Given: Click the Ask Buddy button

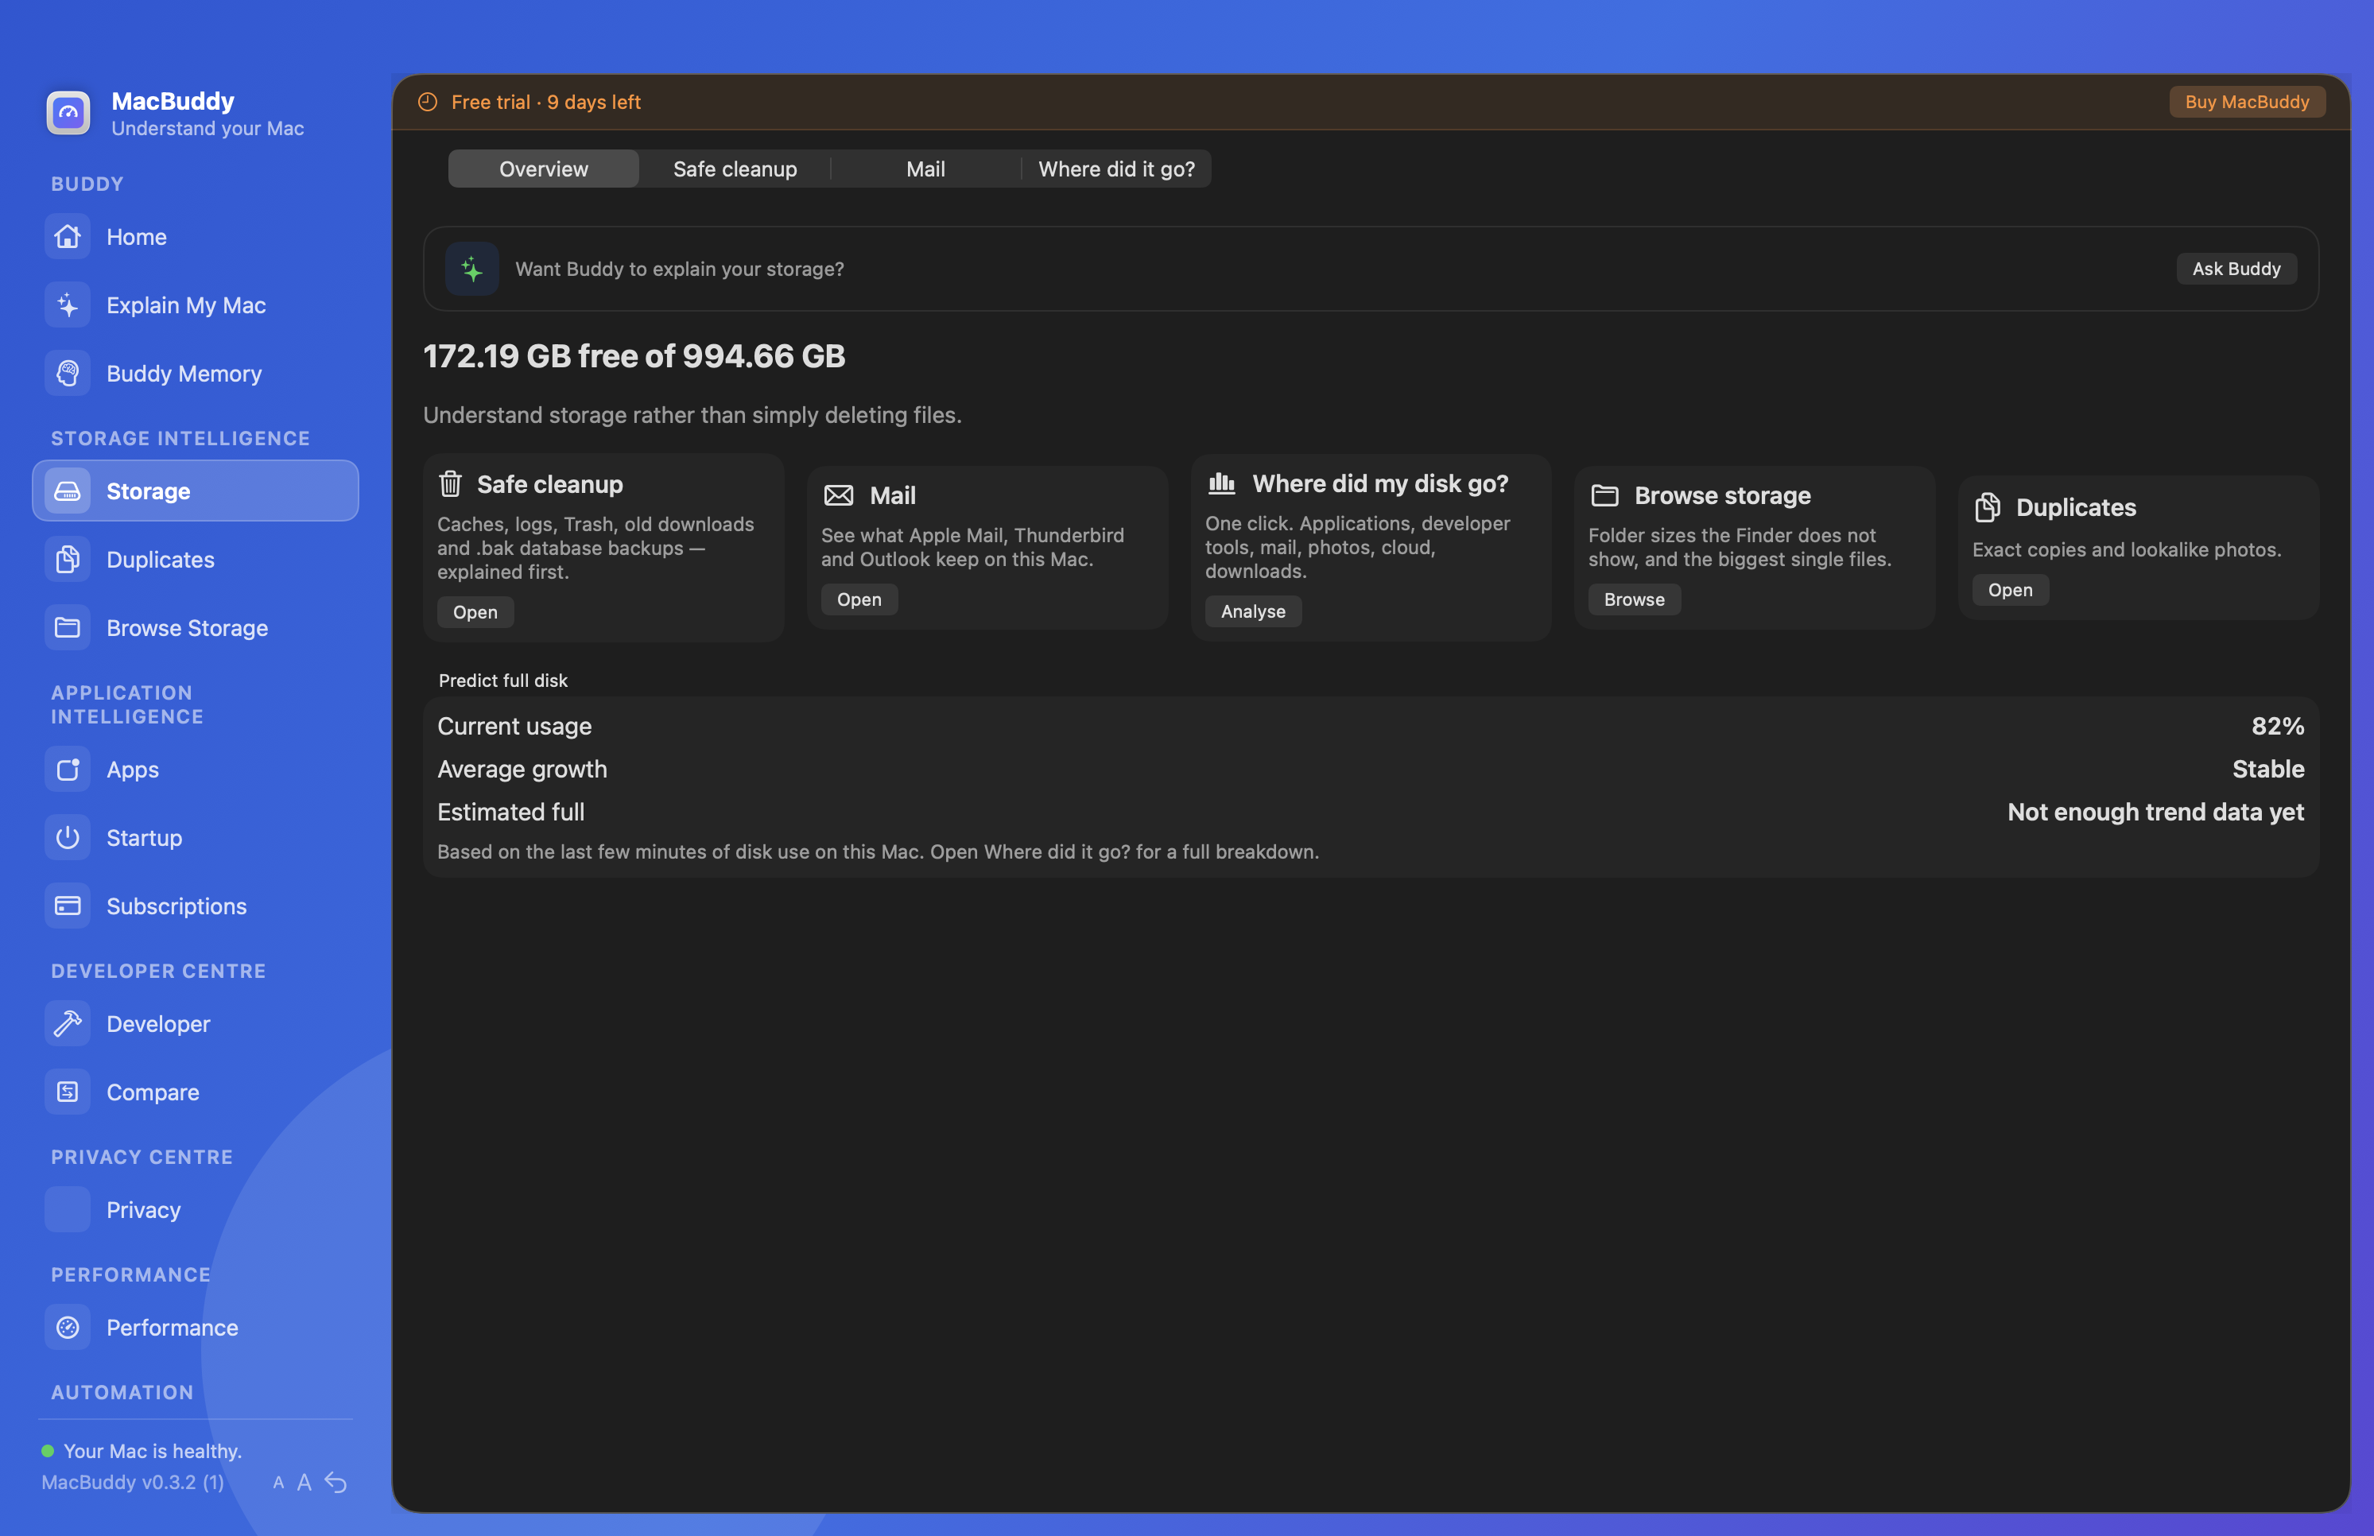Looking at the screenshot, I should pos(2236,268).
